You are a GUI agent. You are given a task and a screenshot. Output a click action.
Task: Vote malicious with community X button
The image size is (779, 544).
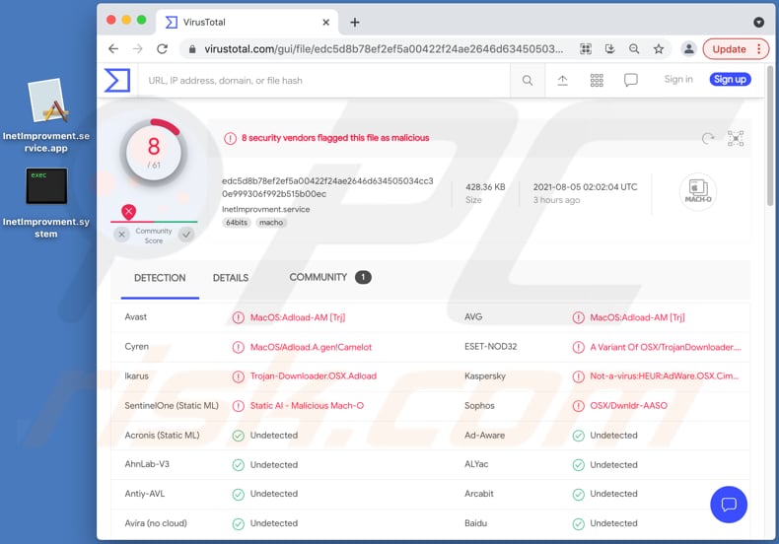pyautogui.click(x=121, y=235)
